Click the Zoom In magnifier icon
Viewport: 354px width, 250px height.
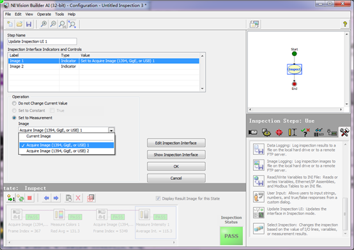click(43, 24)
